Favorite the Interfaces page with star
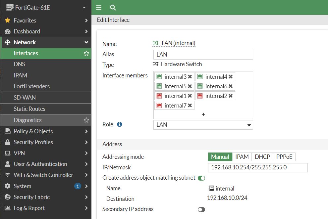The width and height of the screenshot is (328, 219). pos(86,53)
